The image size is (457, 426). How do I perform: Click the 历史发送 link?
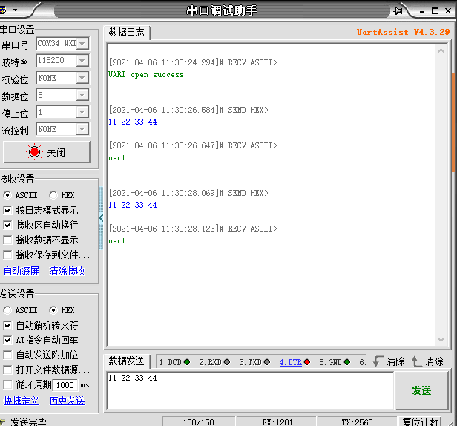(68, 401)
